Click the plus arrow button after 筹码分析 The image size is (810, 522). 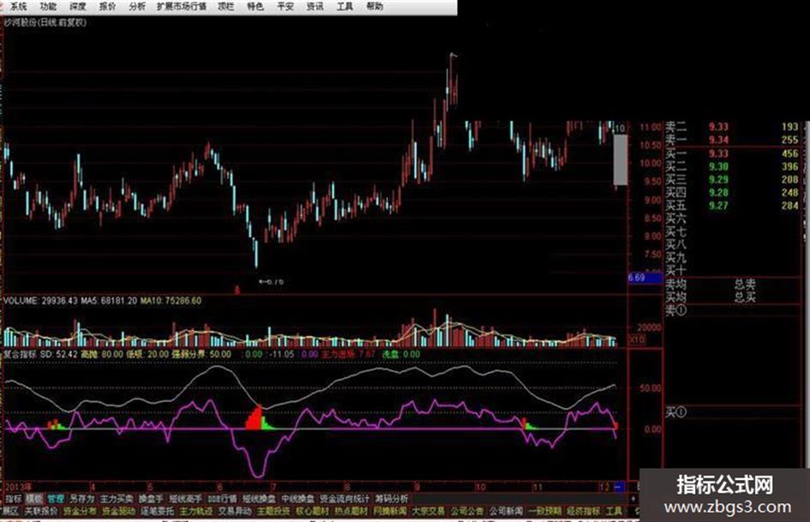633,499
